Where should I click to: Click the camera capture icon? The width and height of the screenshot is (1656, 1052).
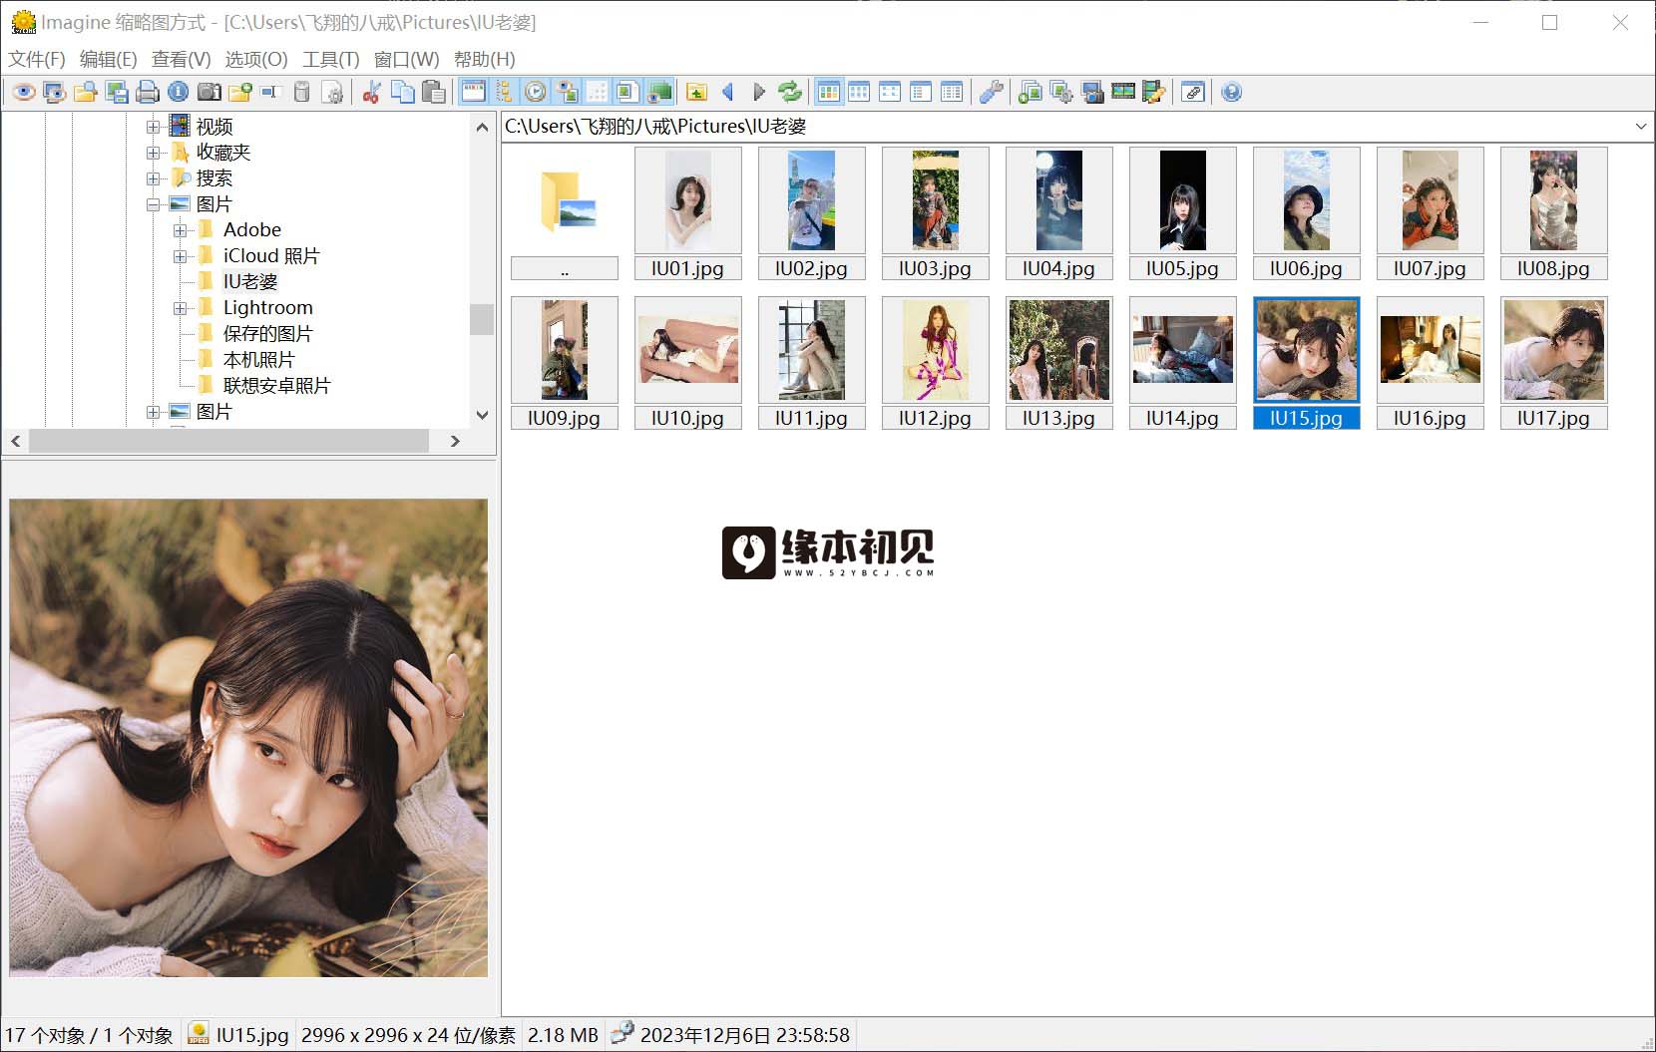click(x=209, y=93)
